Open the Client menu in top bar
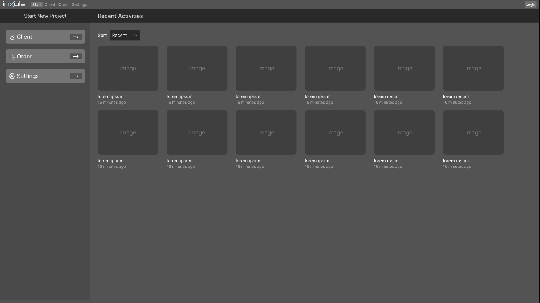Image resolution: width=540 pixels, height=303 pixels. (50, 5)
